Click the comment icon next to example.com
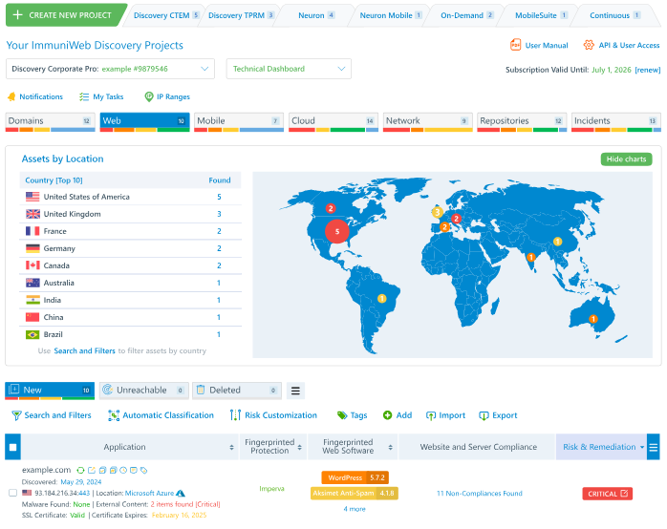This screenshot has height=529, width=667. point(133,471)
